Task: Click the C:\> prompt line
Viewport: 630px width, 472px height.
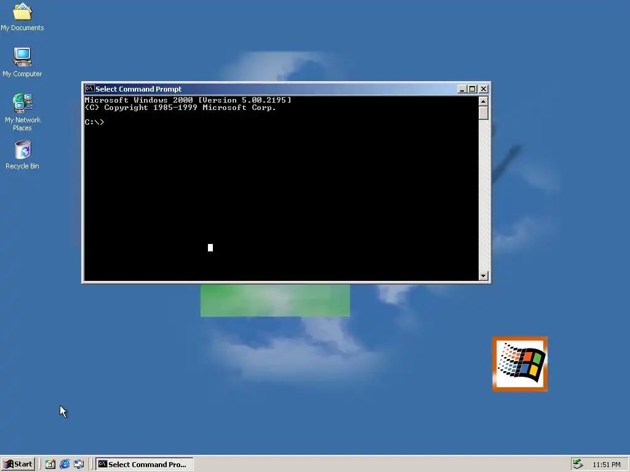Action: [x=94, y=122]
